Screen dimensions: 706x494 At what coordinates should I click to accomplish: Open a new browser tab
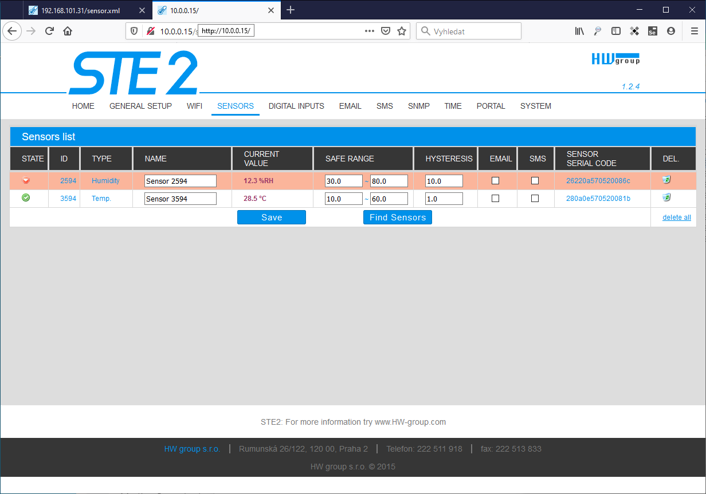click(x=291, y=10)
